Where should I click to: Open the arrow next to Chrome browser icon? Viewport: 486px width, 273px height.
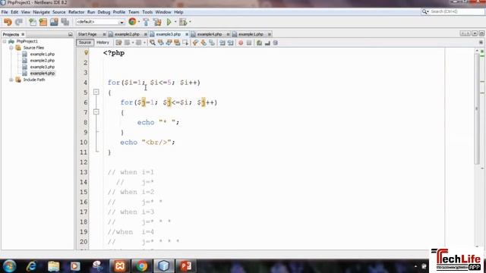[x=139, y=22]
